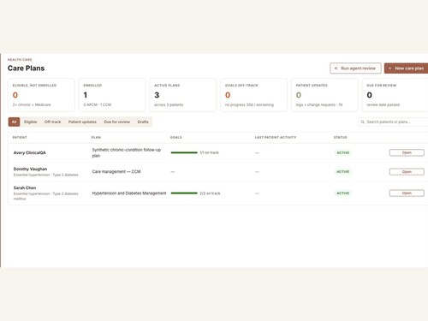
Task: Click patient name Dorothy Vaughan
Action: (x=30, y=169)
